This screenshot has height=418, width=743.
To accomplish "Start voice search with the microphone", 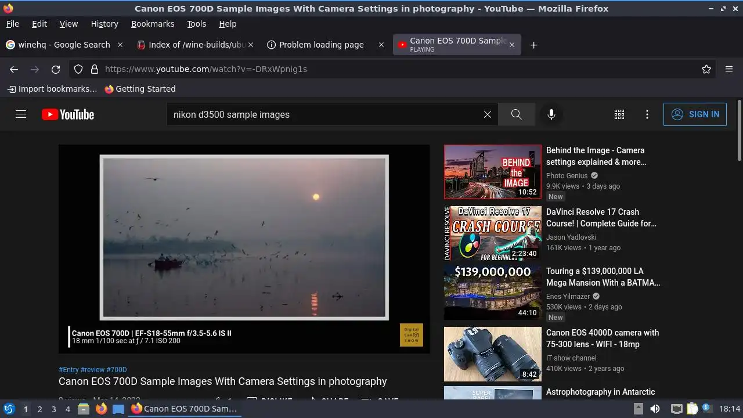I will [x=551, y=114].
